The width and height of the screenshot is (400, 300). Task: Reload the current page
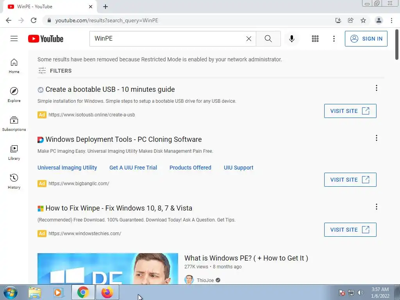pos(34,20)
